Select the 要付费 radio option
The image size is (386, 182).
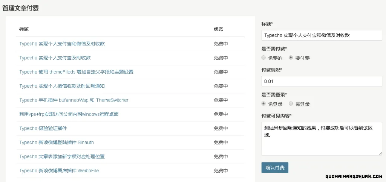291,58
